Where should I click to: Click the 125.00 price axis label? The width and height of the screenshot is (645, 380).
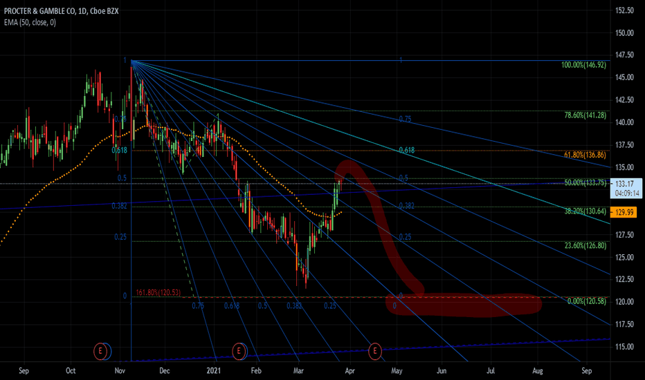624,257
